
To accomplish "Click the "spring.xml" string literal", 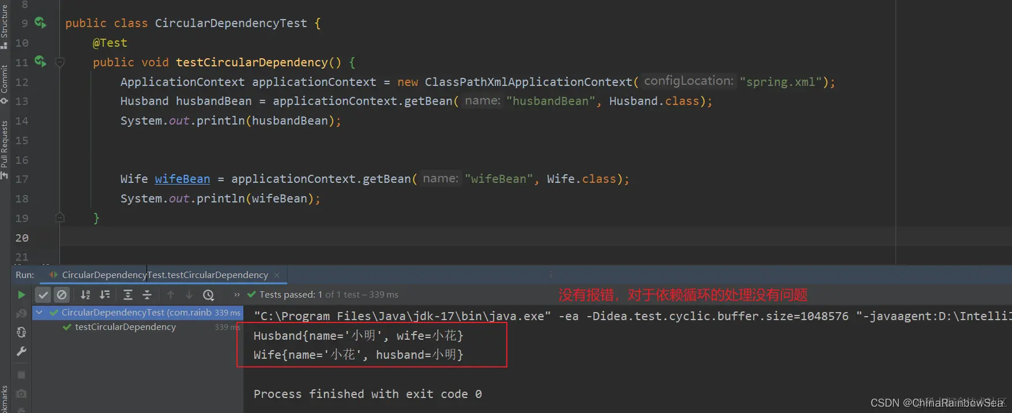I will click(x=781, y=82).
